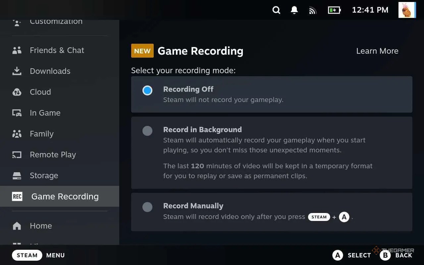
Task: Open Cloud settings from the sidebar
Action: 17,92
